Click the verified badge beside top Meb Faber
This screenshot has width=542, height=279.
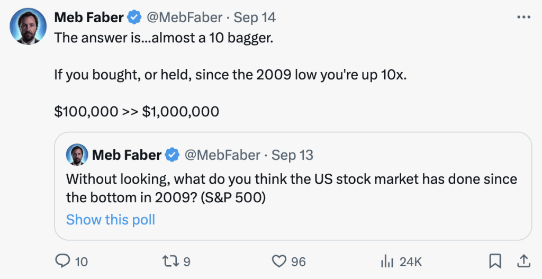tap(135, 17)
